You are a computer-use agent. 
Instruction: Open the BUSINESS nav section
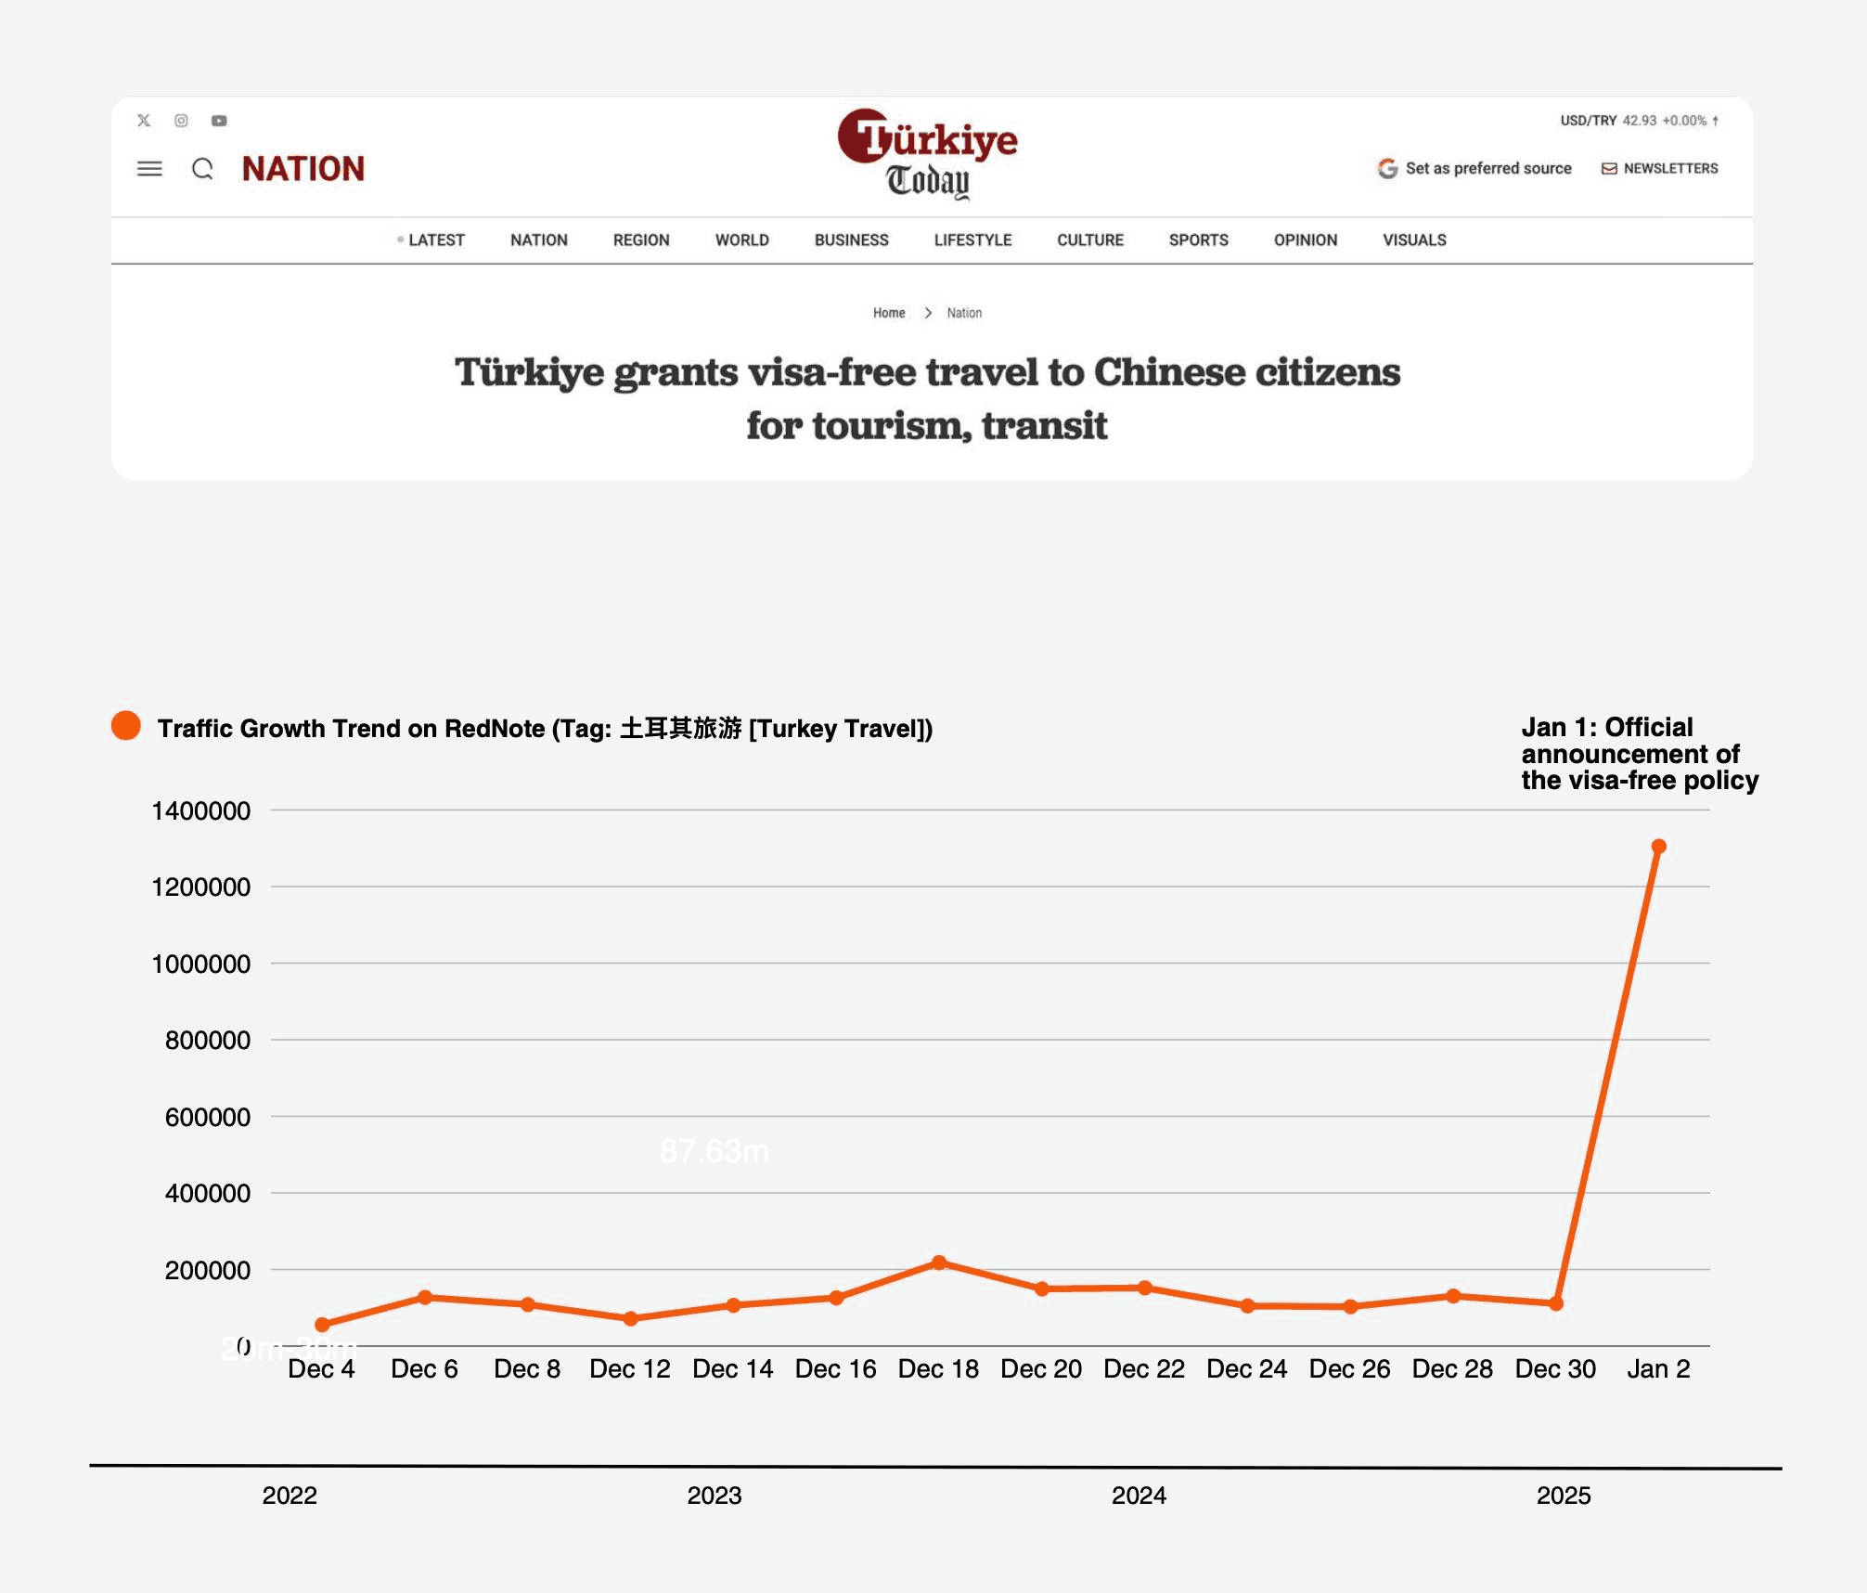point(851,240)
